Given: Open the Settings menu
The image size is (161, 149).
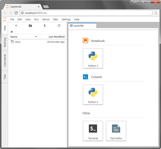Looking at the screenshot, I should [x=66, y=19].
